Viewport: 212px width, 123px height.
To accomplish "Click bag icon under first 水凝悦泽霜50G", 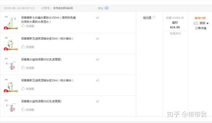I will point(23,68).
